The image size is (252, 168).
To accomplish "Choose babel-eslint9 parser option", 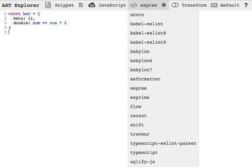I will pos(163,42).
